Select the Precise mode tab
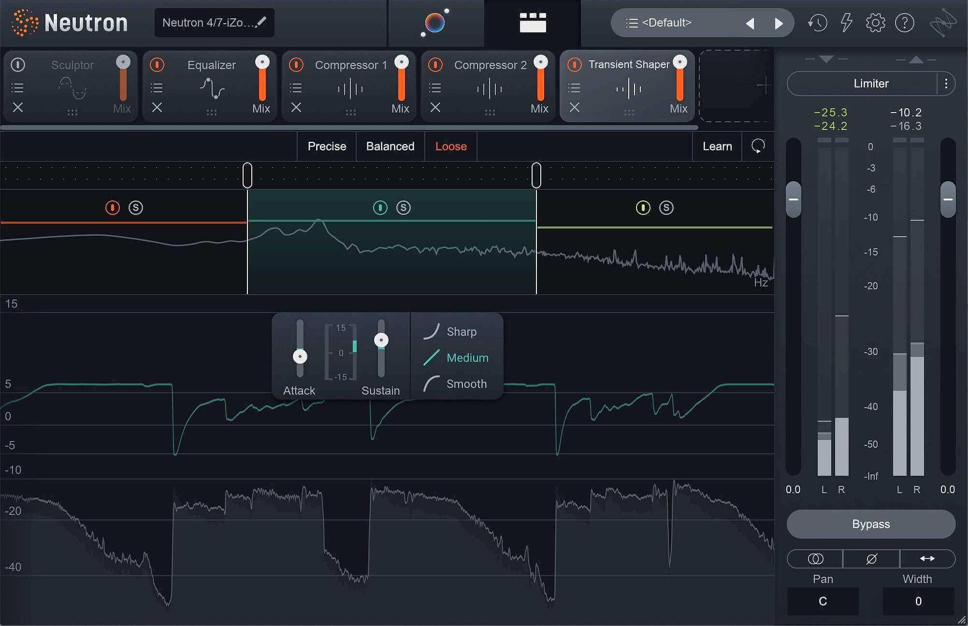968x626 pixels. (327, 146)
